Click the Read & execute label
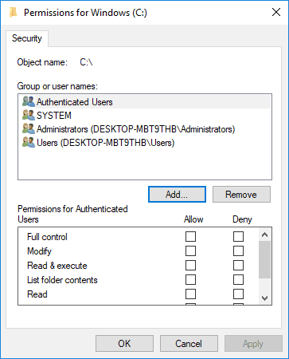This screenshot has height=359, width=289. point(57,266)
